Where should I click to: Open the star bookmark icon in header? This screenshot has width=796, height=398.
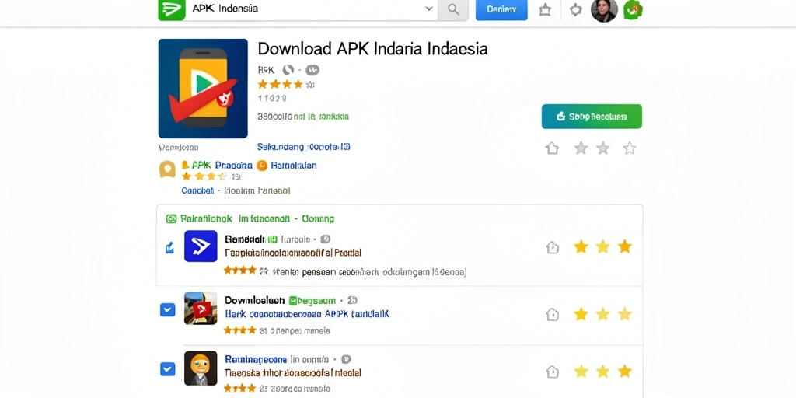[x=545, y=10]
